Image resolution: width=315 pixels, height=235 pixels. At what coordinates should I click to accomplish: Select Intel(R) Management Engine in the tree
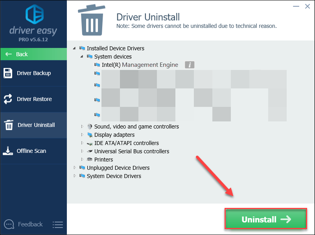(140, 65)
